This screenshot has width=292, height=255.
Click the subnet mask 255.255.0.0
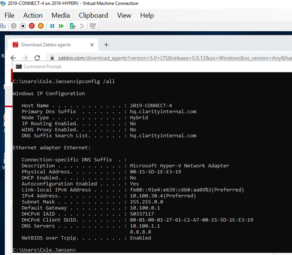click(x=146, y=202)
